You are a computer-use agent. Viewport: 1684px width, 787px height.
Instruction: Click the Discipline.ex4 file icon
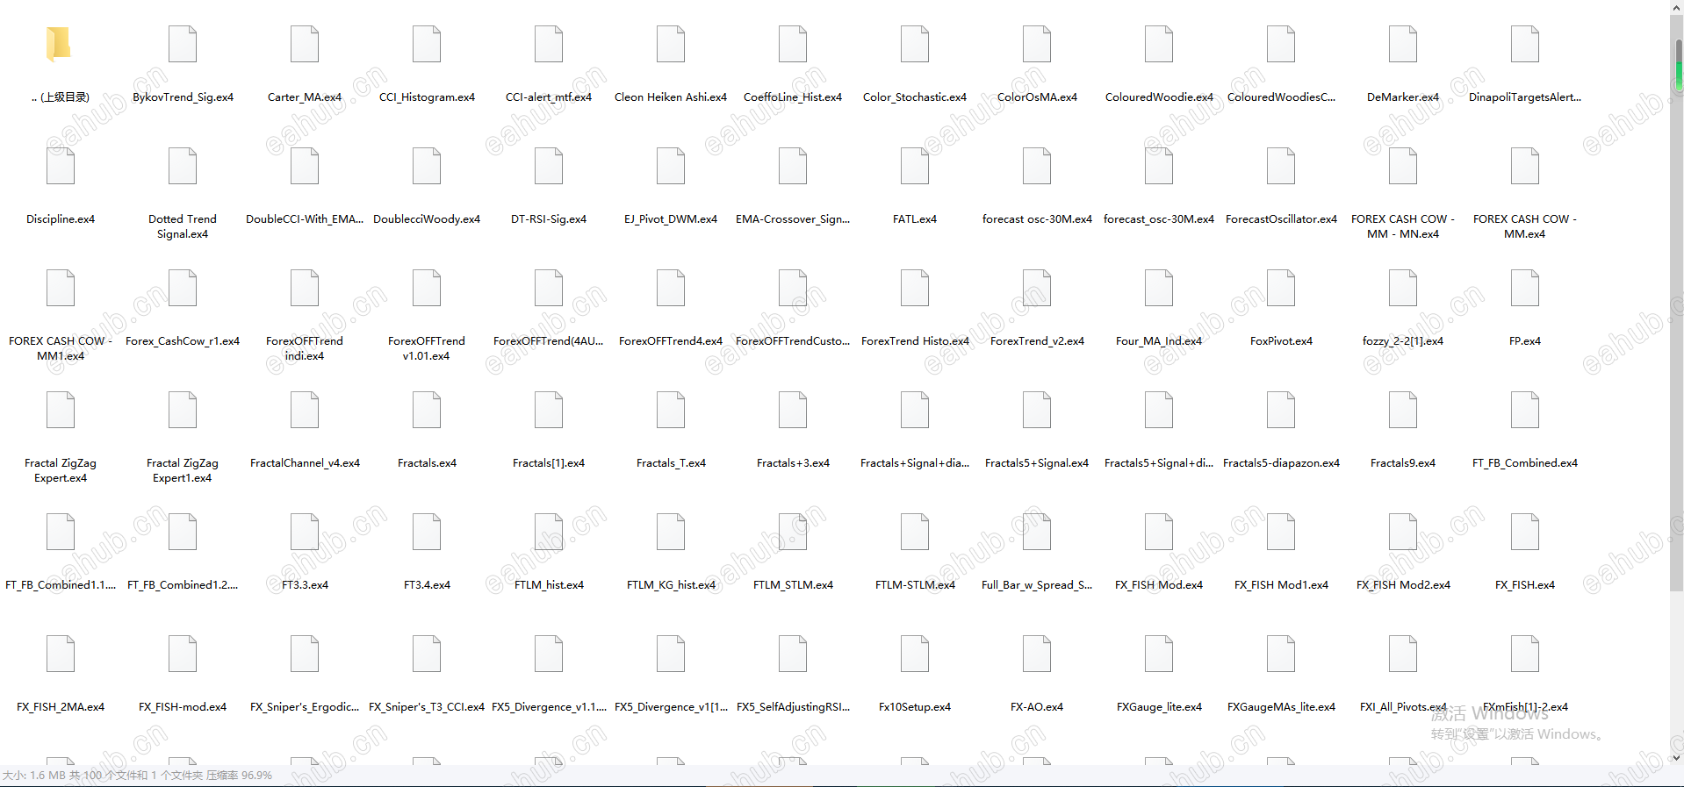point(61,166)
